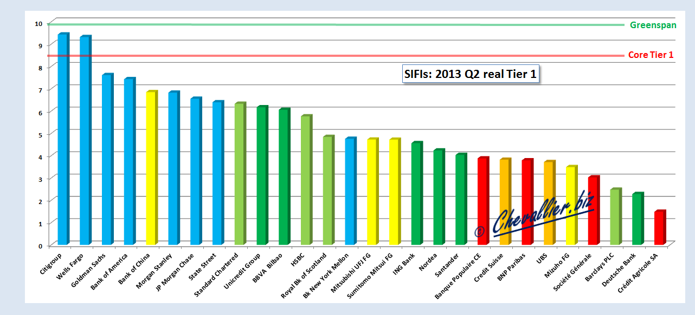Click the y-axis value 0

click(x=40, y=246)
